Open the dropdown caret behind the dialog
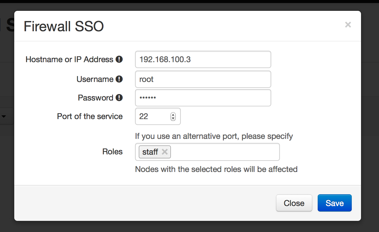Screen dimensions: 379x232 tap(4, 116)
